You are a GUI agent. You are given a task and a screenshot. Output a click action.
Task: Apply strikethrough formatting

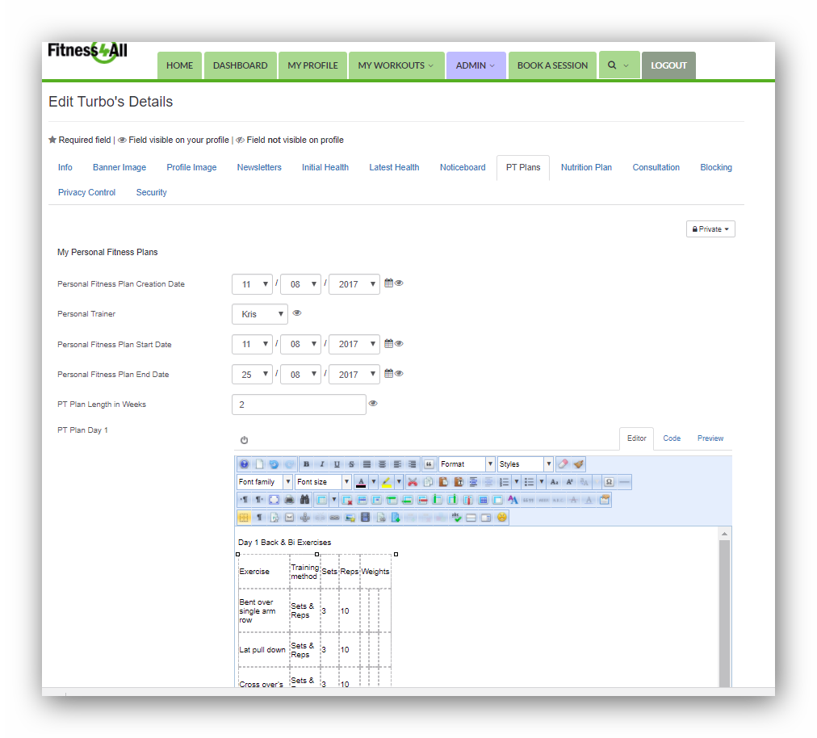351,463
